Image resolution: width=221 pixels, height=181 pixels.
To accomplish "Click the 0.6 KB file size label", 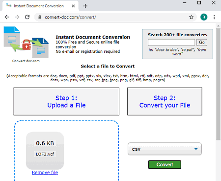I will (x=45, y=143).
